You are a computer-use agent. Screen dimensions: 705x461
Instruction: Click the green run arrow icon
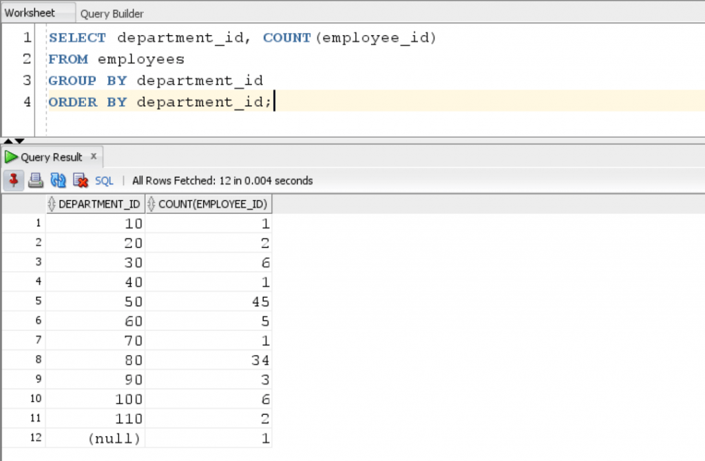12,157
